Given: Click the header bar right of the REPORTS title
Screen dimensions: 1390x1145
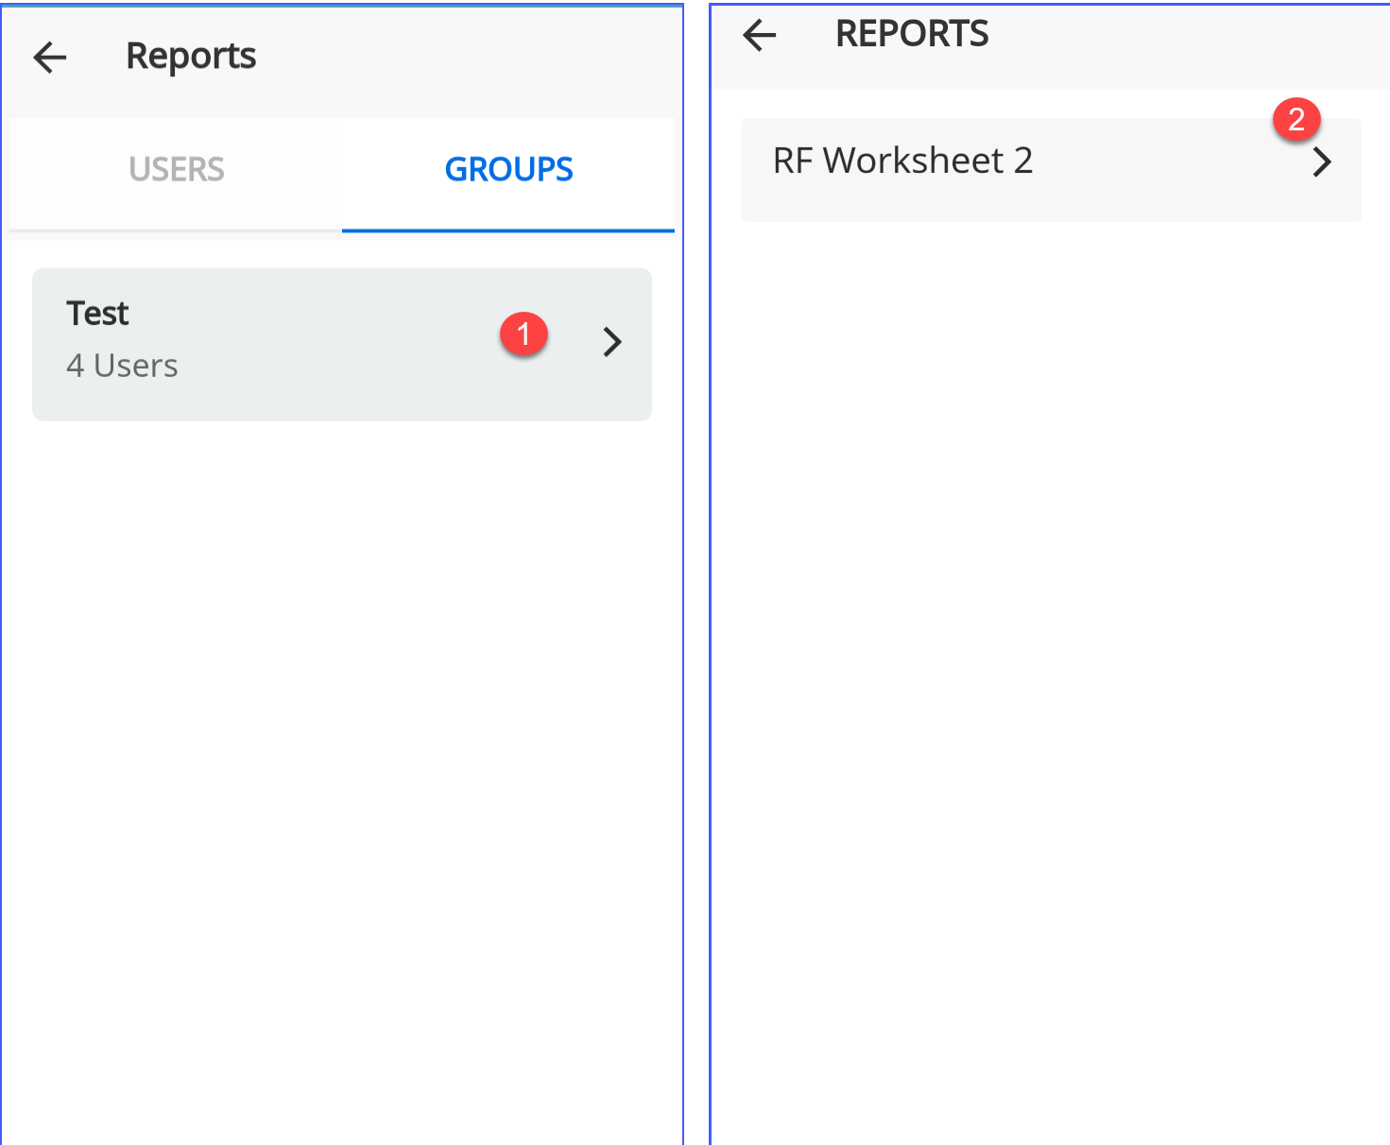Looking at the screenshot, I should (x=1181, y=43).
